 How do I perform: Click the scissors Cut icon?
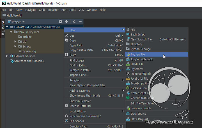pos(66,35)
